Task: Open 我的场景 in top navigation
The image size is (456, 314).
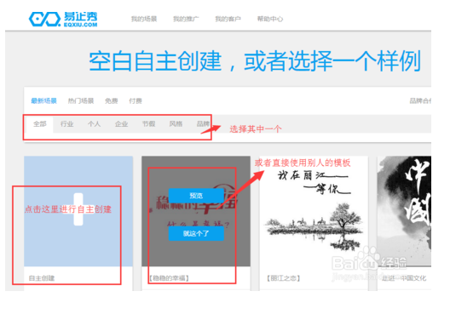Action: click(144, 20)
